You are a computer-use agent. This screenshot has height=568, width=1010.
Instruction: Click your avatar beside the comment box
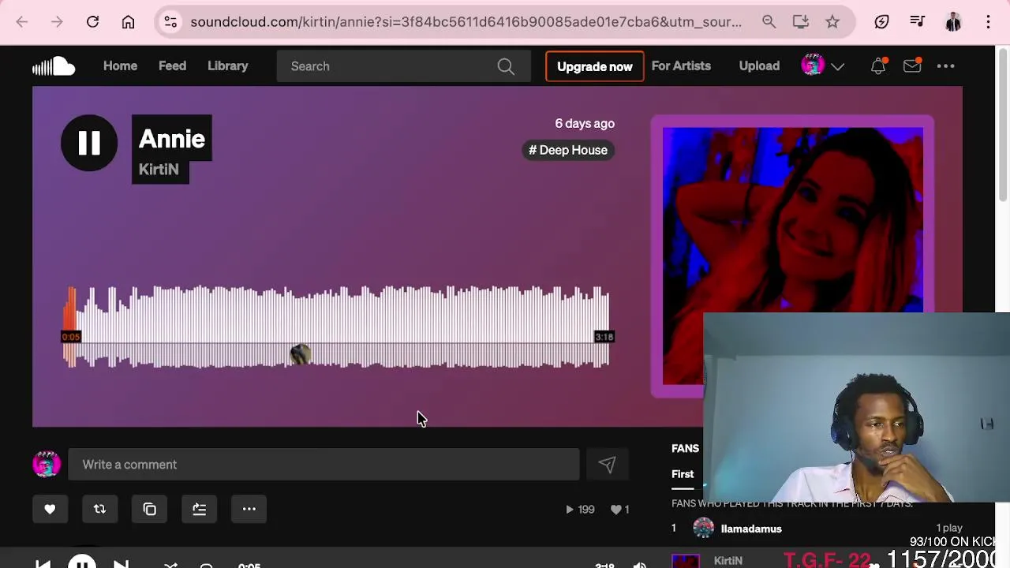[x=47, y=465]
